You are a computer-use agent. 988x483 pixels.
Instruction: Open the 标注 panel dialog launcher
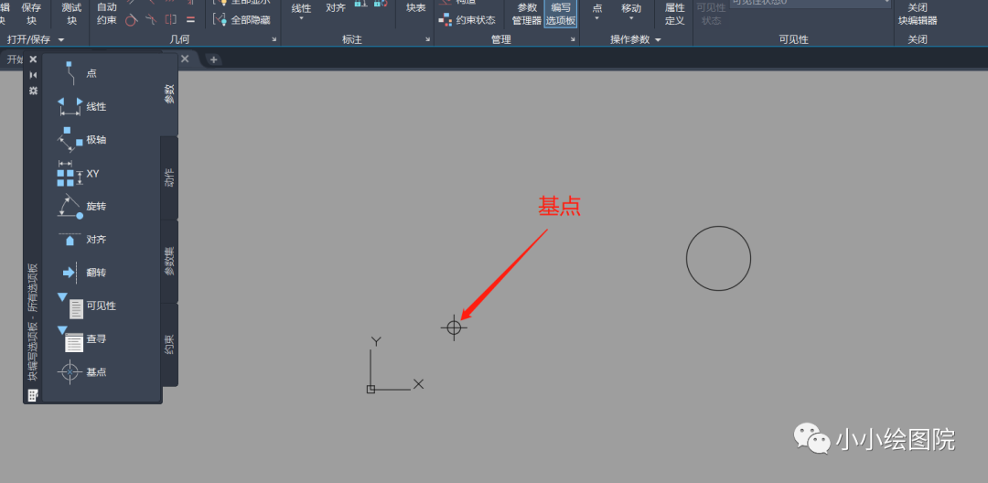pyautogui.click(x=427, y=39)
